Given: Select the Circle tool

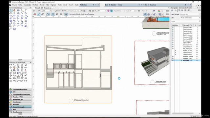Looking at the screenshot, I should click(x=18, y=15).
